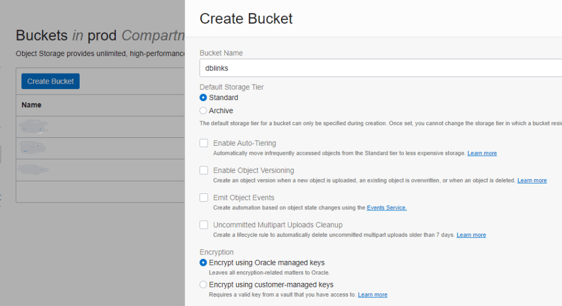
Task: Select the Archive storage tier option
Action: 203,111
